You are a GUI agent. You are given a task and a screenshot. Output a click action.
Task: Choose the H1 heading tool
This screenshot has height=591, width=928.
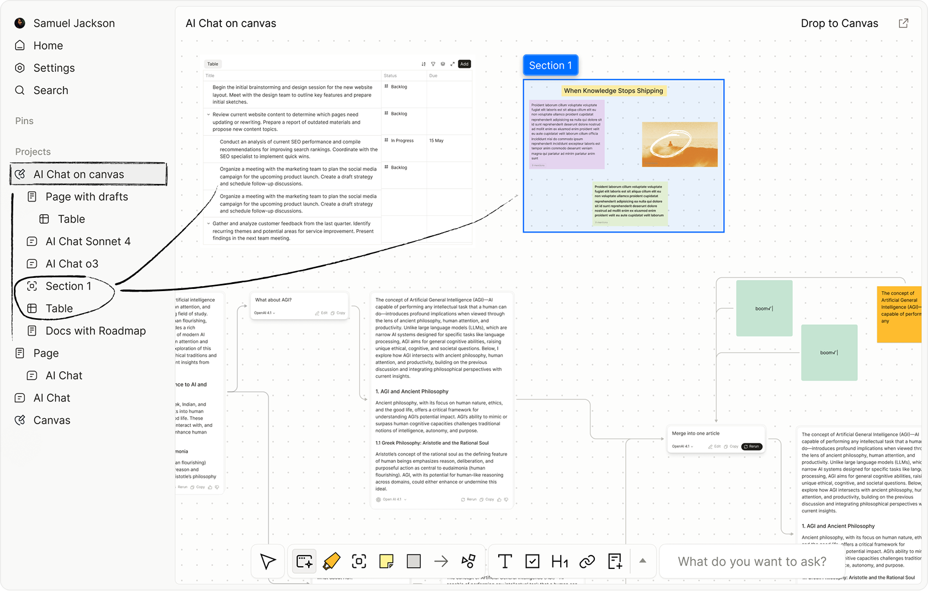[560, 561]
